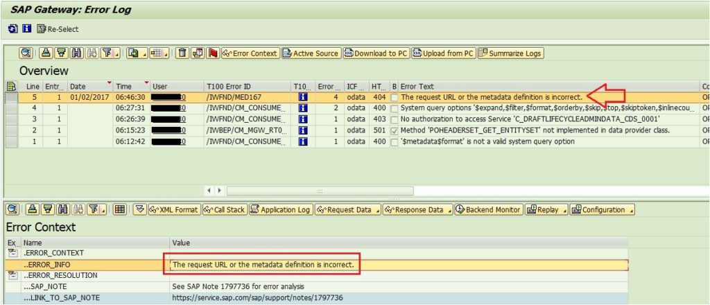Open the Replay dropdown
This screenshot has width=710, height=305.
tap(546, 209)
